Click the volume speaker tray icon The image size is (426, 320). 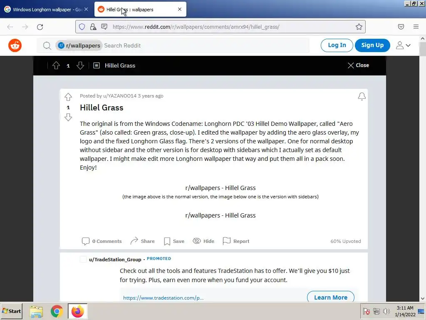pyautogui.click(x=386, y=311)
